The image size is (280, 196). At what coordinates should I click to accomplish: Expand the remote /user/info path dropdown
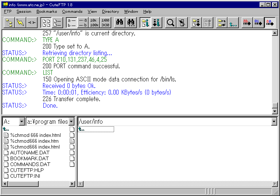point(274,122)
